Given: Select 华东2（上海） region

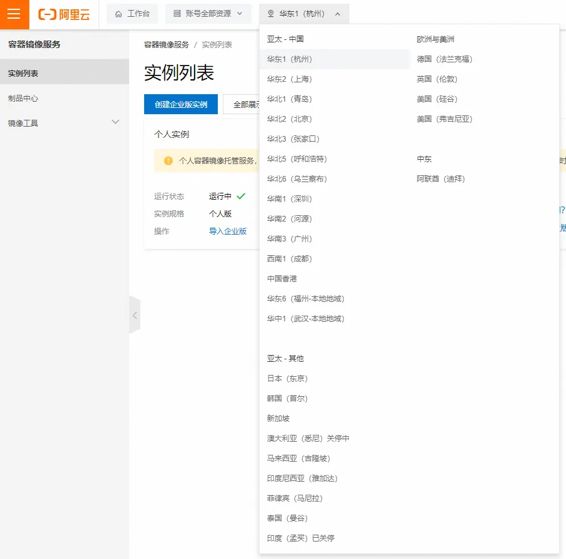Looking at the screenshot, I should click(x=290, y=79).
